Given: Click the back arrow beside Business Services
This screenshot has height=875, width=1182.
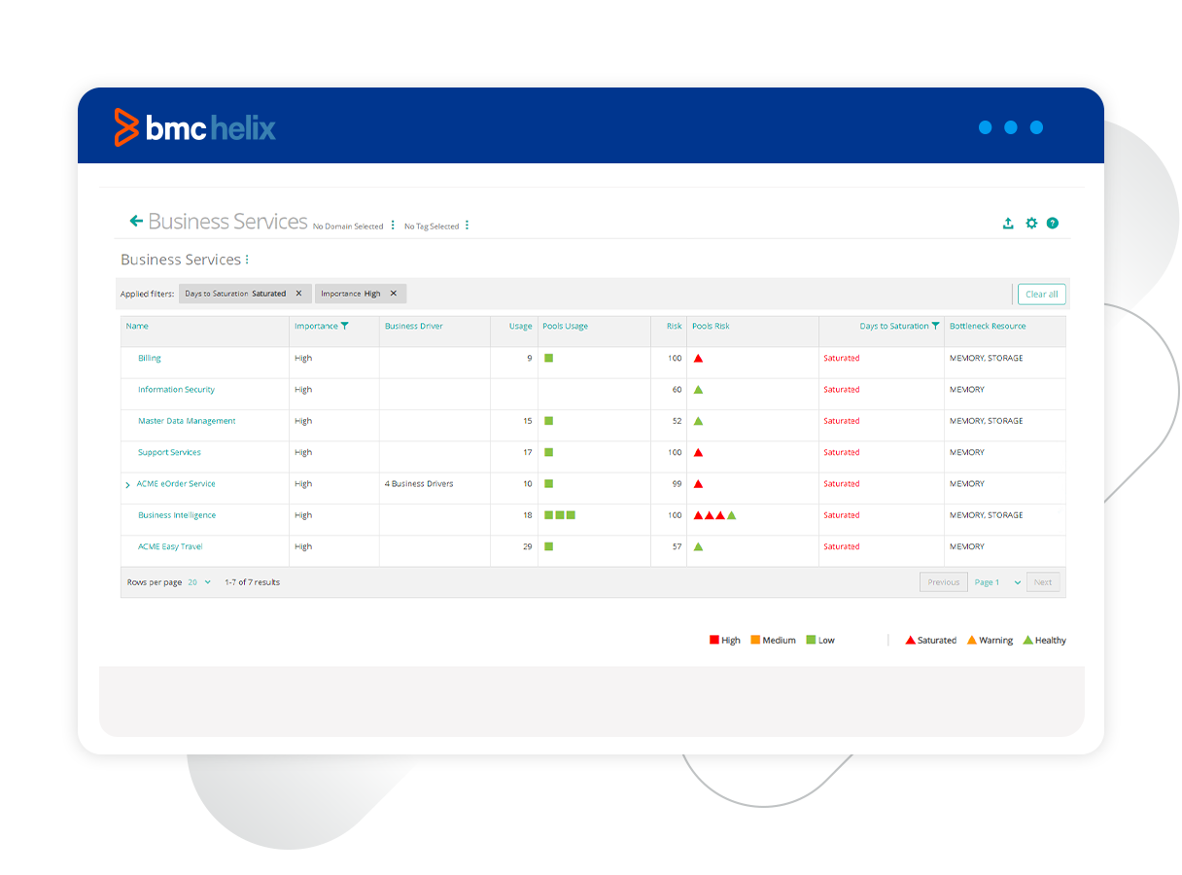Looking at the screenshot, I should (x=136, y=222).
